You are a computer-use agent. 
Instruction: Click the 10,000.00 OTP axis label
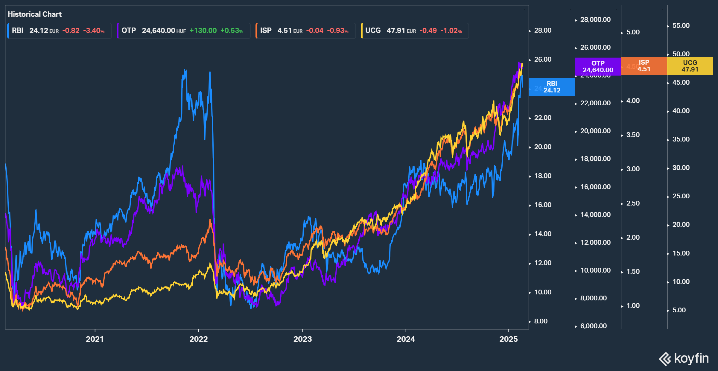tap(595, 270)
